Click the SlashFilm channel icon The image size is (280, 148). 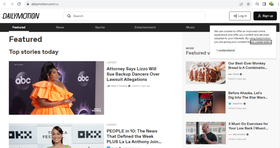coord(230,104)
